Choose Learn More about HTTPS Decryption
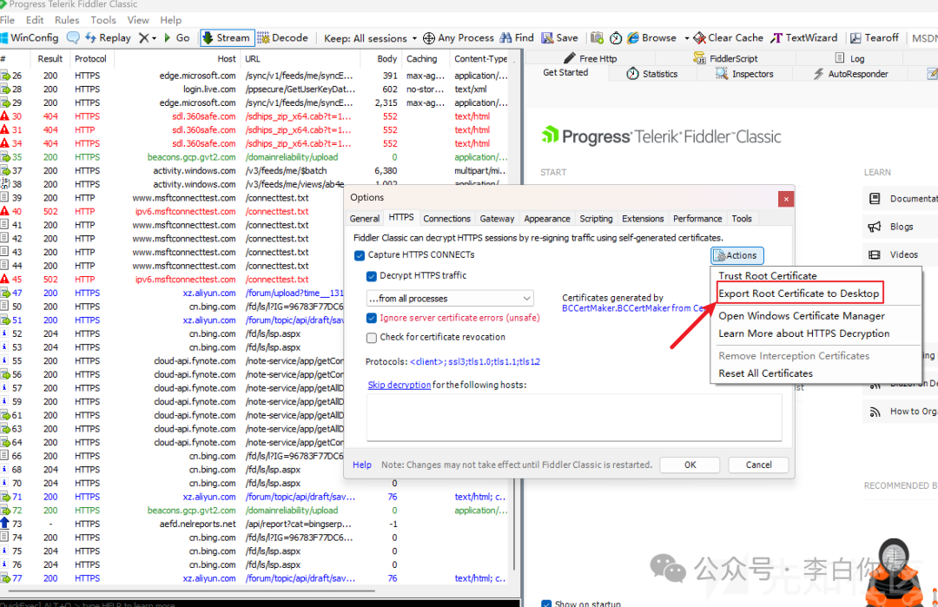 804,333
